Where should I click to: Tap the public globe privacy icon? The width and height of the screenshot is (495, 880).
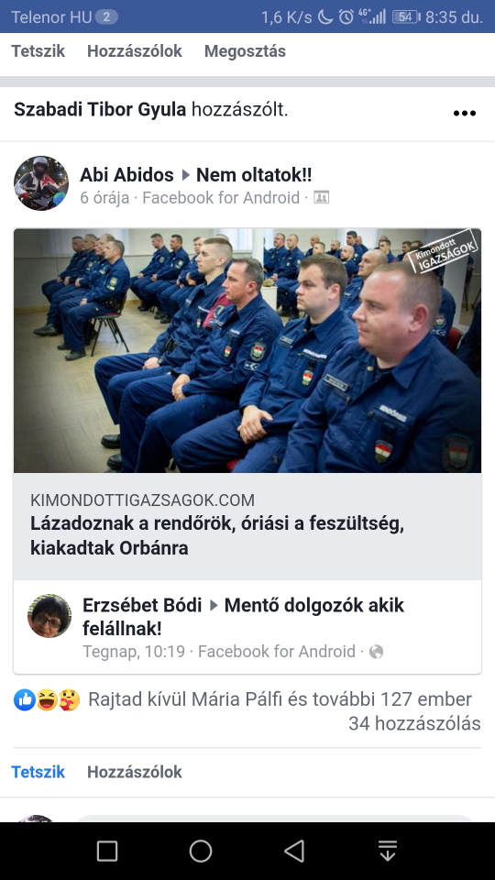click(x=376, y=652)
